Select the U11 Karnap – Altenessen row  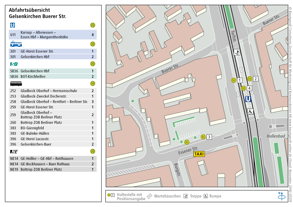click(x=53, y=35)
